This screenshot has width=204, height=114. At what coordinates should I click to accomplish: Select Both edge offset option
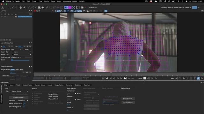(x=21, y=70)
